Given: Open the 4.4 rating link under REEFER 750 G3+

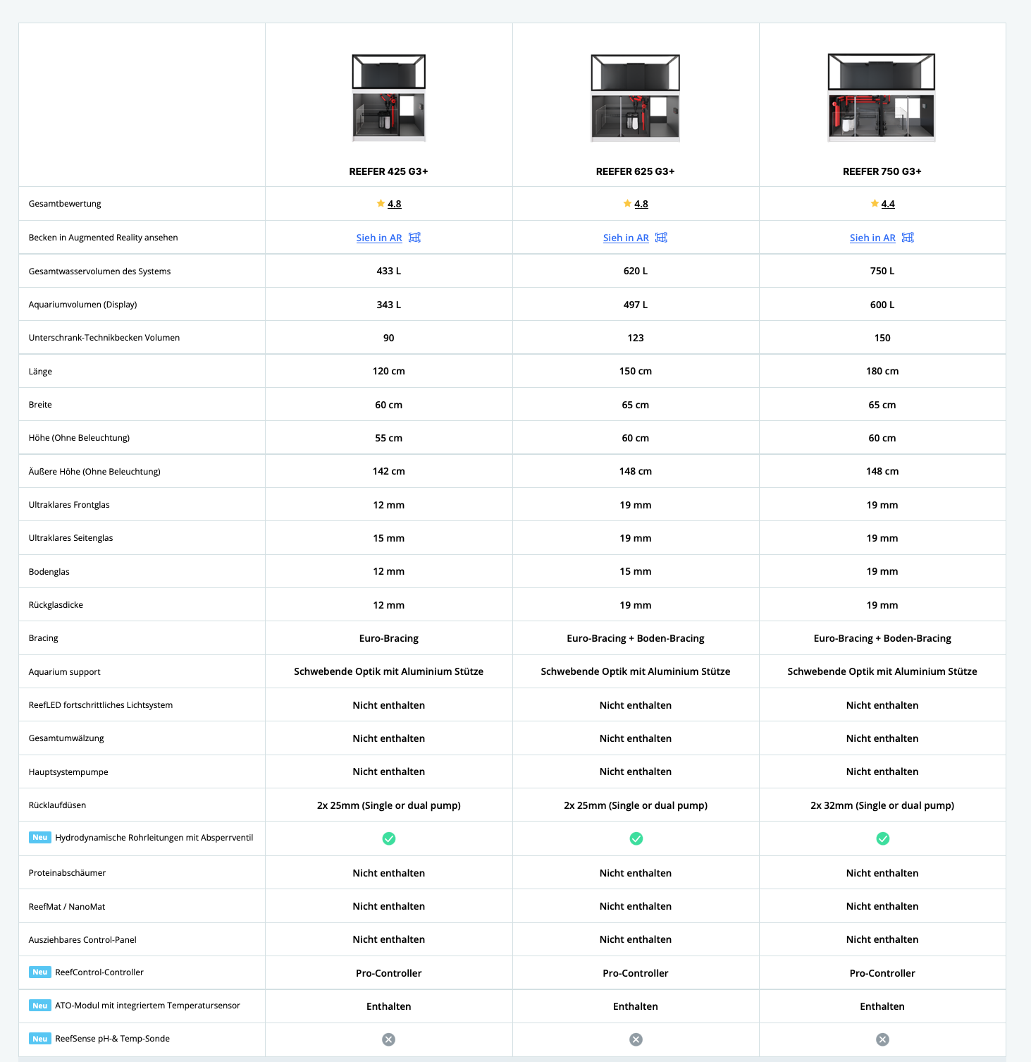Looking at the screenshot, I should pyautogui.click(x=888, y=204).
